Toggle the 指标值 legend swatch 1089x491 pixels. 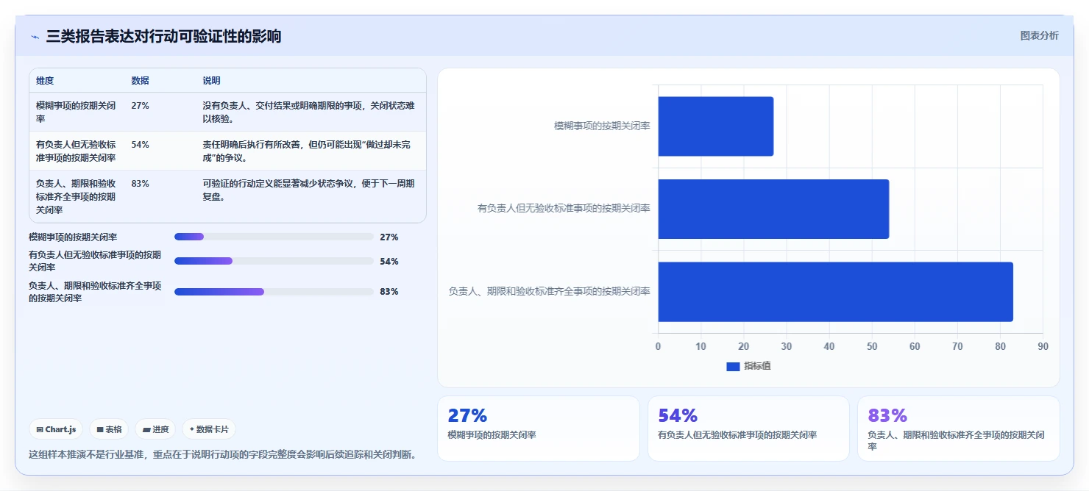[x=733, y=366]
